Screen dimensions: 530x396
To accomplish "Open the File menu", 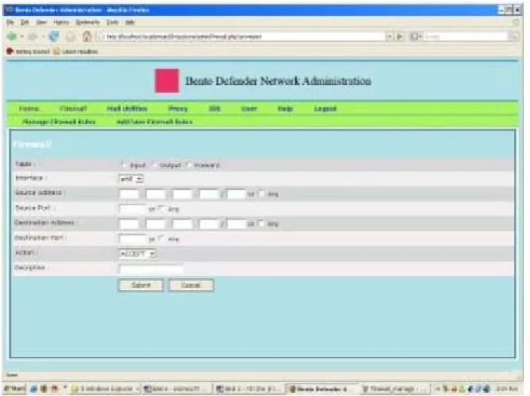I will pyautogui.click(x=10, y=22).
